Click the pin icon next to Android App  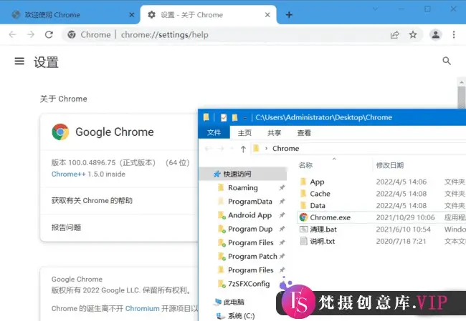pos(282,215)
